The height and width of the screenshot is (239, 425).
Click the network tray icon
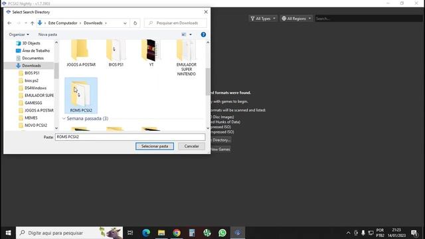(x=371, y=233)
